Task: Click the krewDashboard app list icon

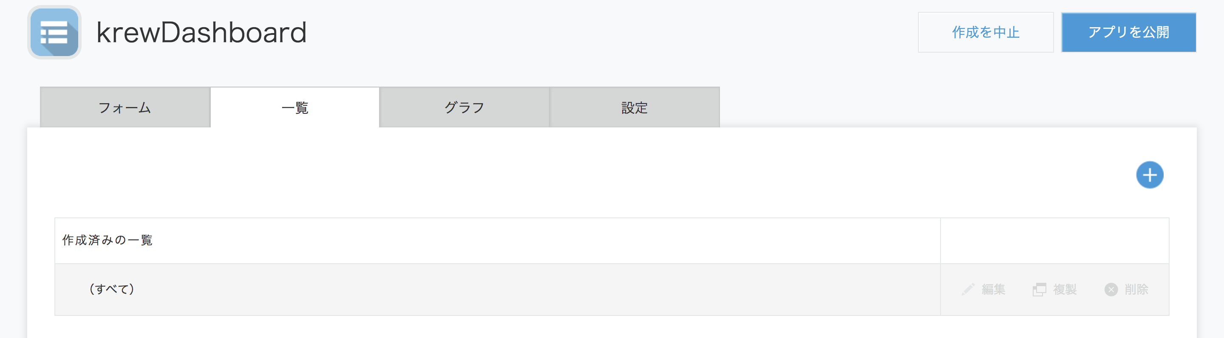Action: tap(54, 32)
